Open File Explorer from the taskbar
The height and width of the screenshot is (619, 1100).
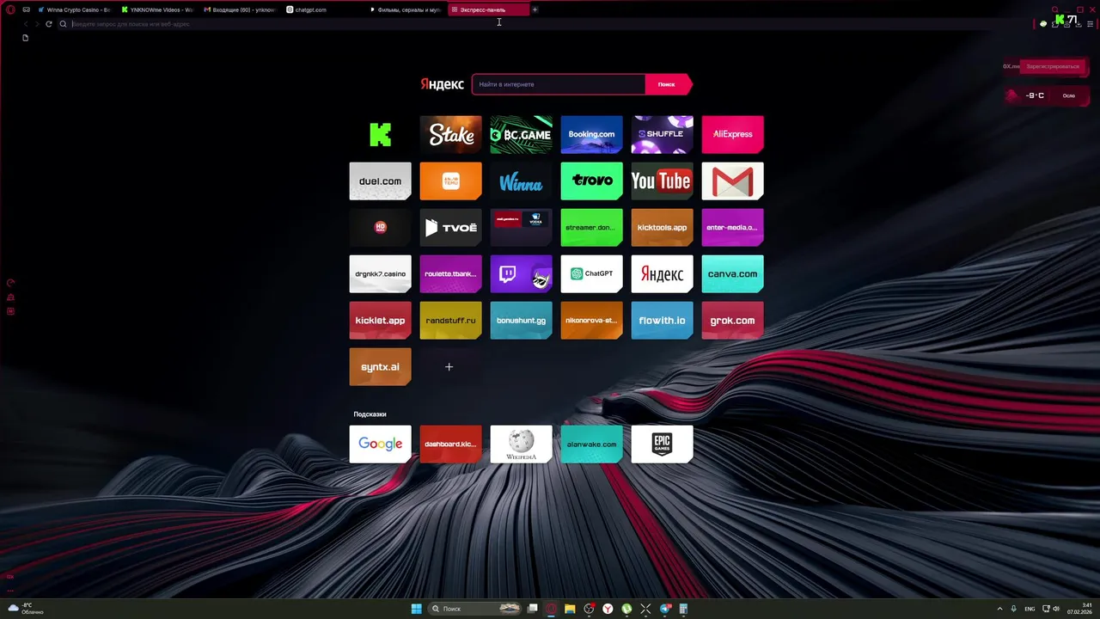click(570, 609)
